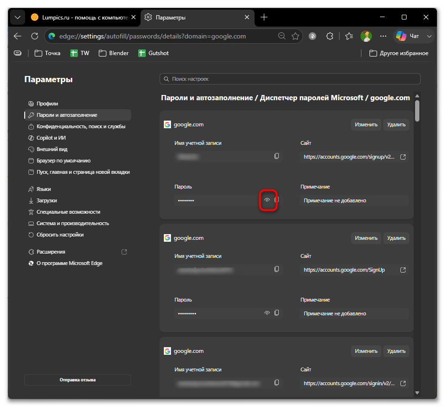445x407 pixels.
Task: Click first entry's Примечание не добавлено field
Action: tap(354, 200)
